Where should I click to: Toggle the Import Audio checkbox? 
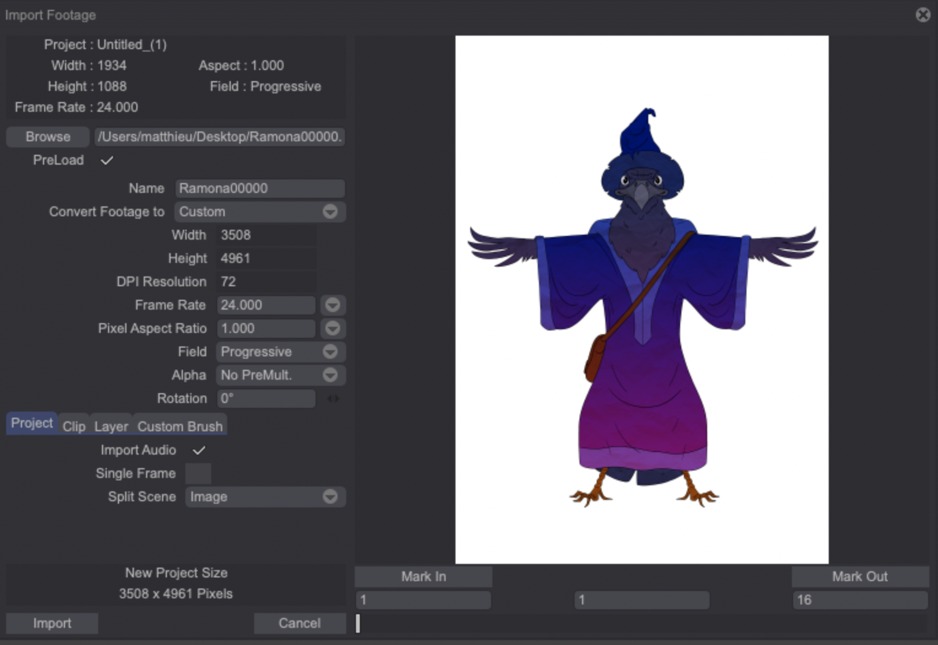pyautogui.click(x=198, y=450)
